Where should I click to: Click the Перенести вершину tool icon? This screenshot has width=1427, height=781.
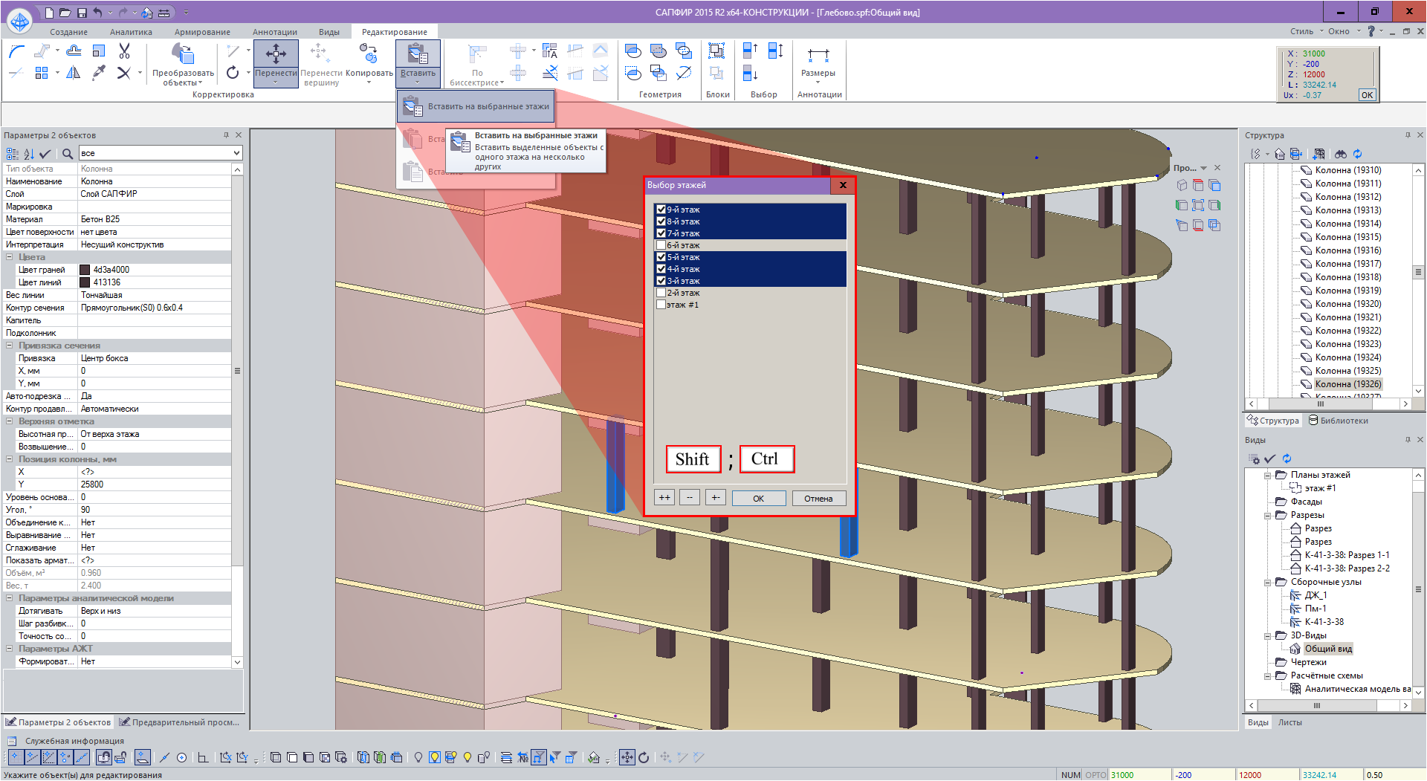320,54
